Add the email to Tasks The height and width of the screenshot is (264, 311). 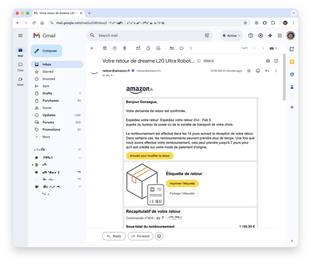pos(158,48)
